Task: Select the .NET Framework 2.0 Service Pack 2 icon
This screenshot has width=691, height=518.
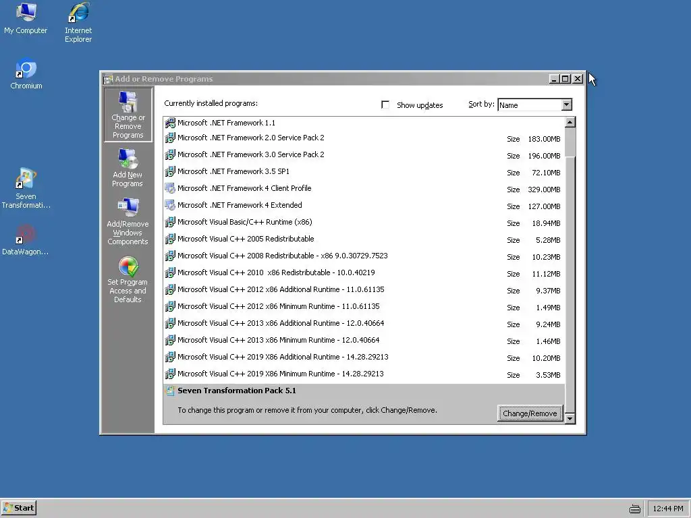Action: coord(170,138)
